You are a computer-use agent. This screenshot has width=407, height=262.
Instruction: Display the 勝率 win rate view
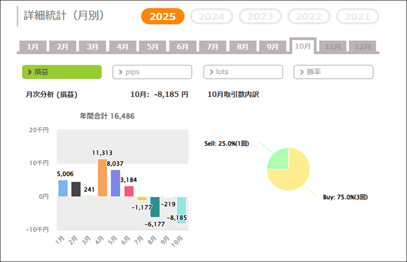click(333, 72)
